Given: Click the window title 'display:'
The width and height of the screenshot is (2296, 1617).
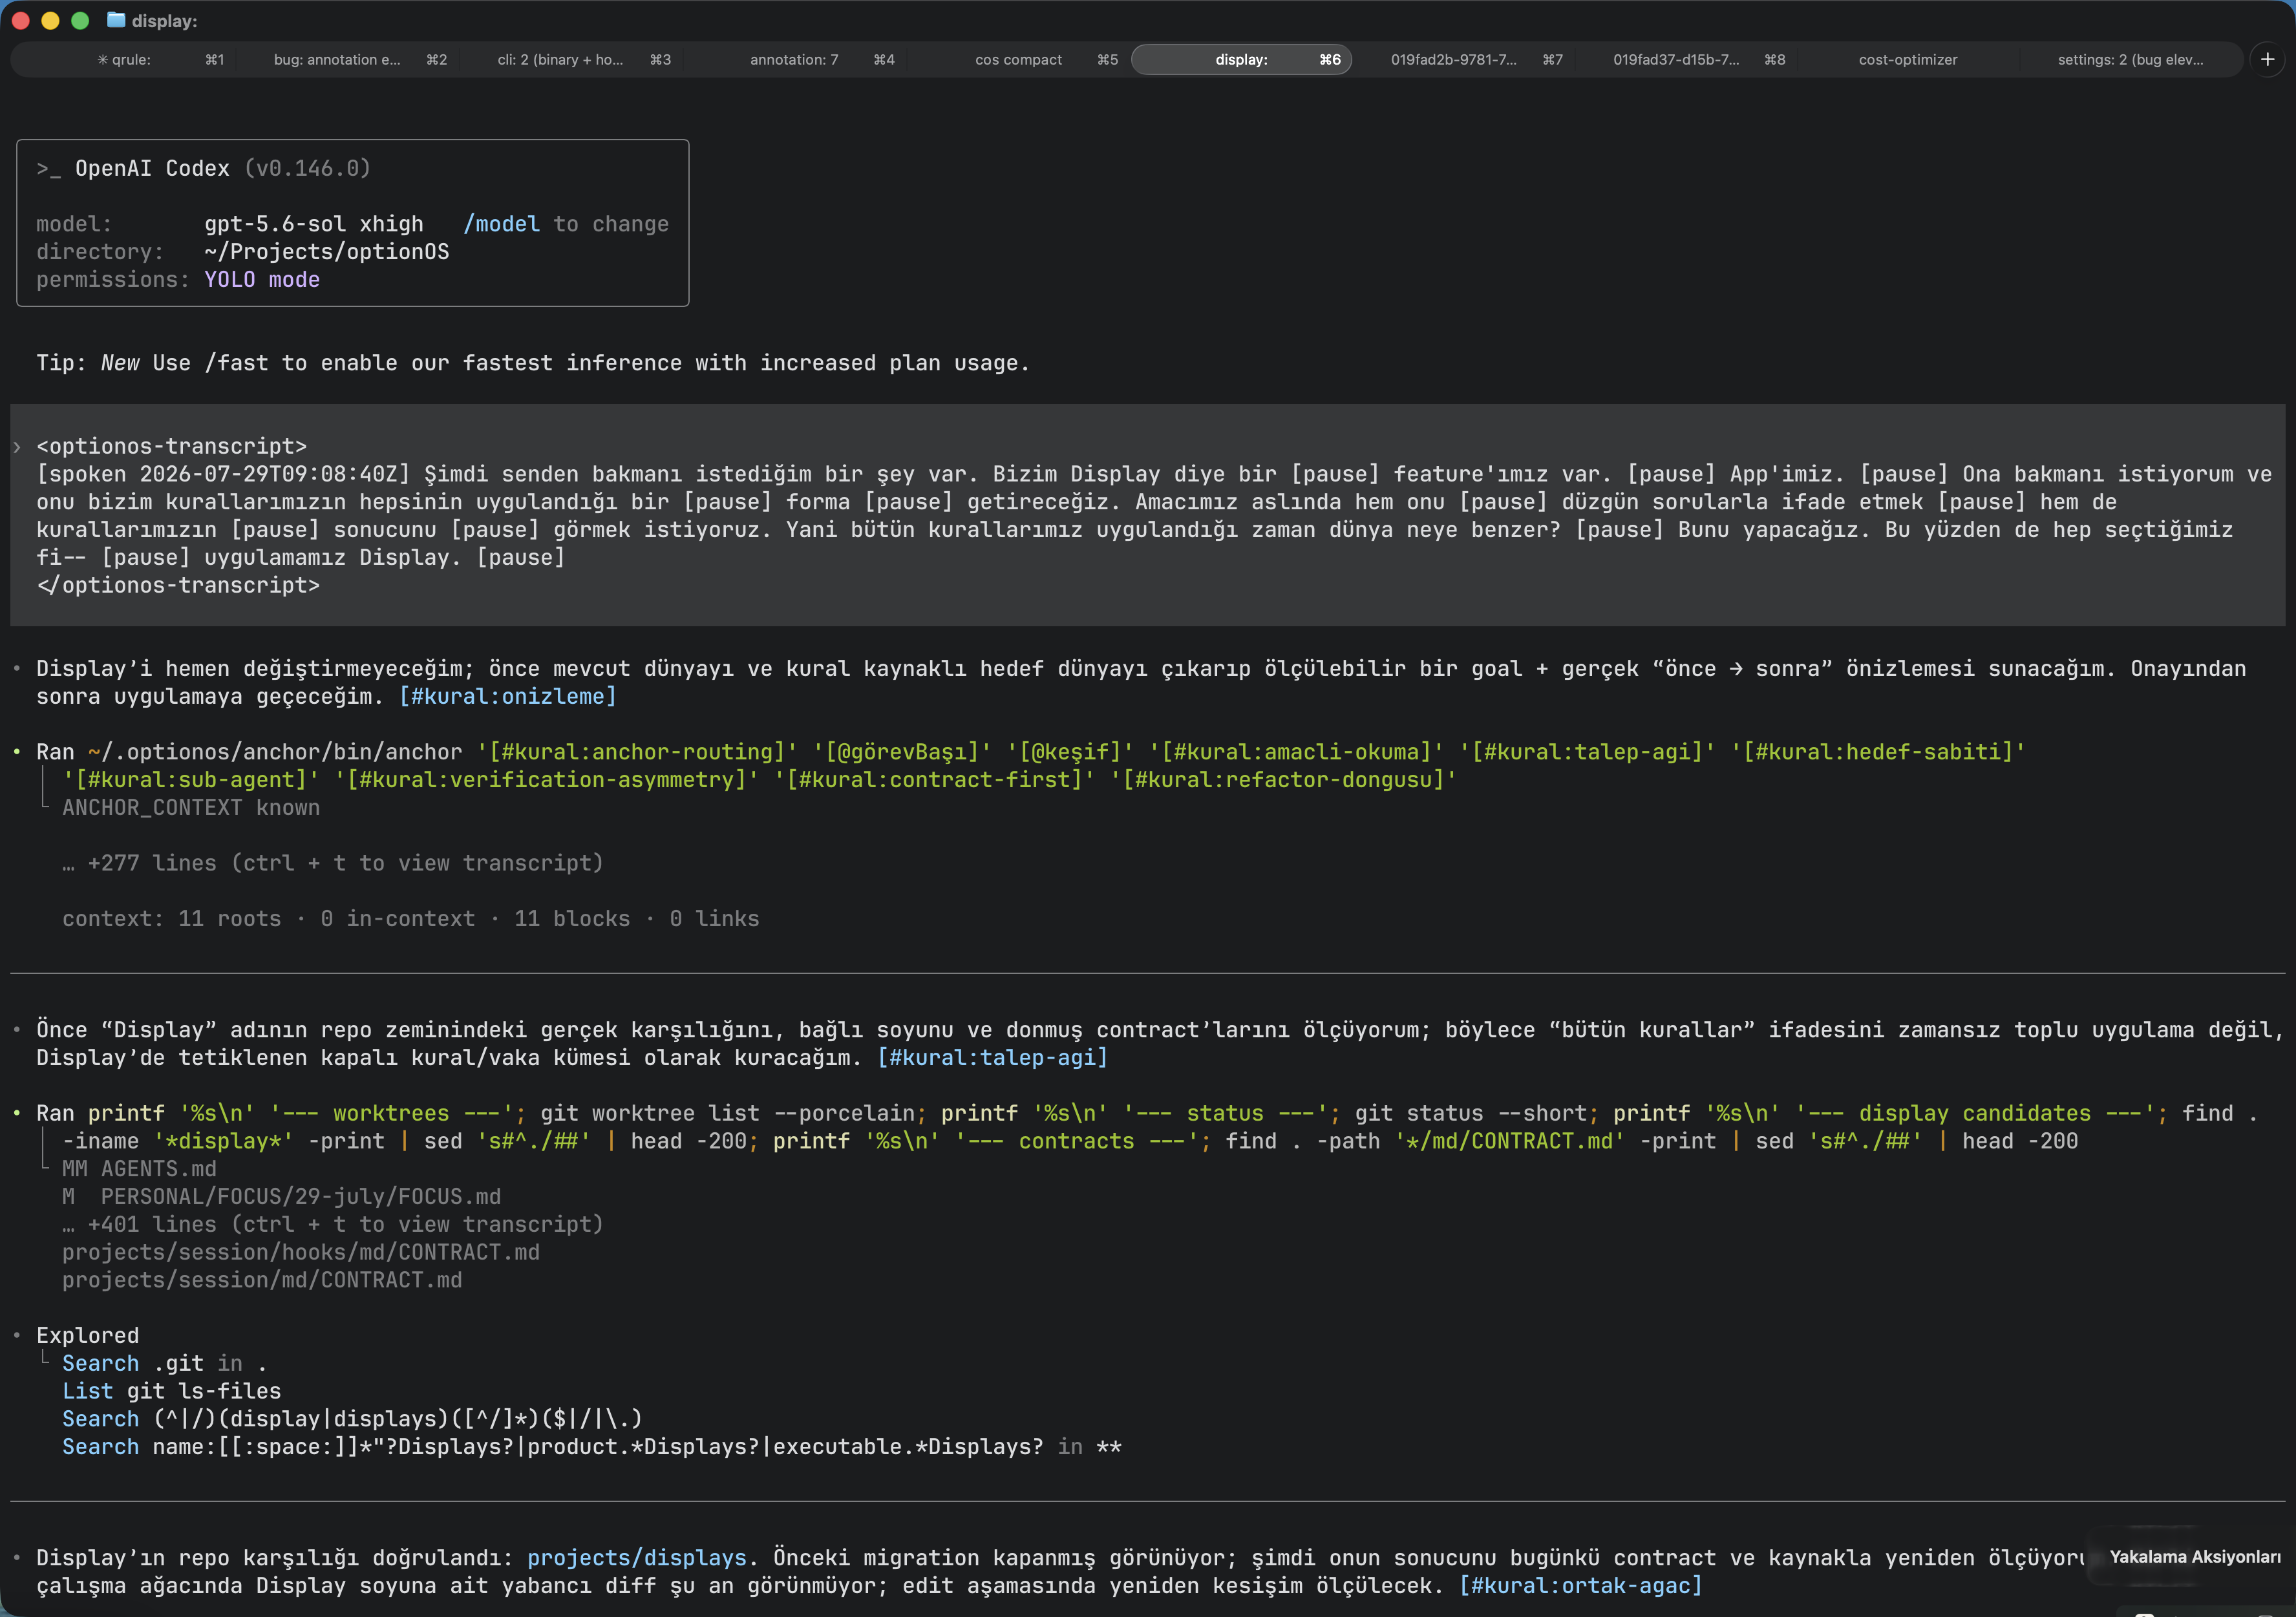Looking at the screenshot, I should pyautogui.click(x=164, y=21).
